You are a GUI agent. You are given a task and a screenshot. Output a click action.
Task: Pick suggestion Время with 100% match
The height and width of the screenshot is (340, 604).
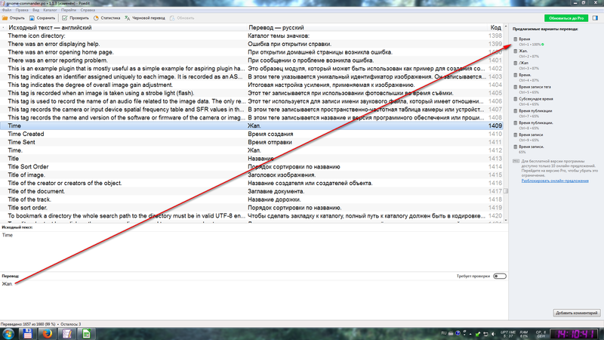[x=528, y=42]
